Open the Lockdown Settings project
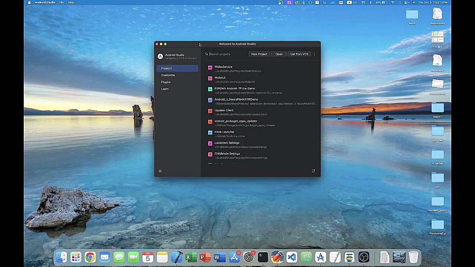 (262, 145)
